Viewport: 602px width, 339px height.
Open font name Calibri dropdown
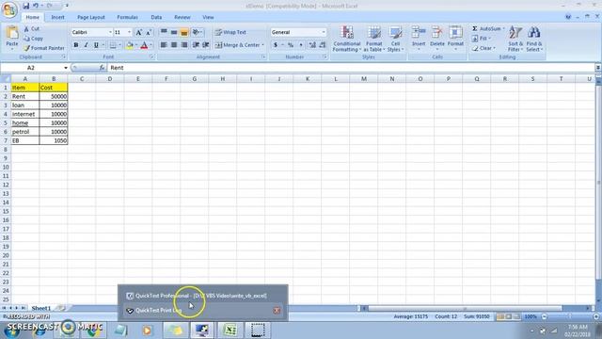click(110, 32)
